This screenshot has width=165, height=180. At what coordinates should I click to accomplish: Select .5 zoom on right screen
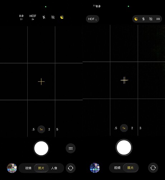(116, 128)
